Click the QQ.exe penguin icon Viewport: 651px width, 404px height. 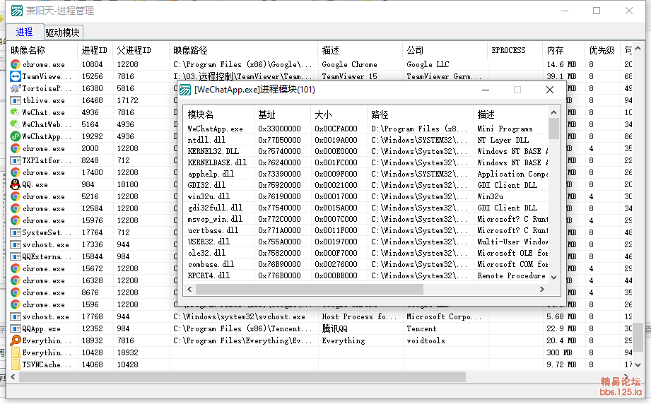tap(15, 184)
